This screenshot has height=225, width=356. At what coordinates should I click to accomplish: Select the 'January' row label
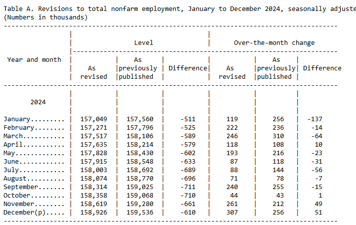pyautogui.click(x=34, y=119)
